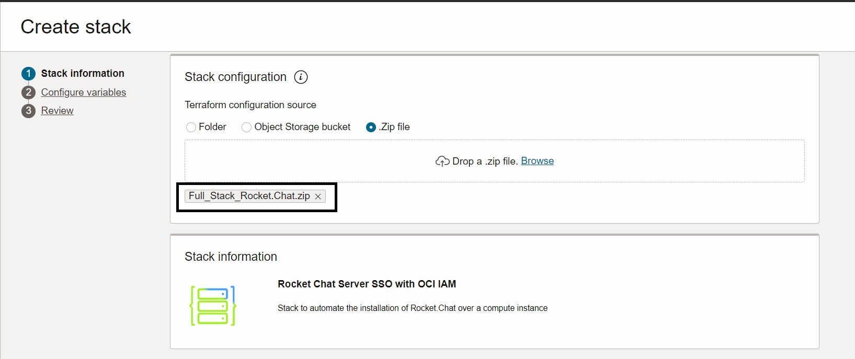Click the Rocket Chat Server SSO title
This screenshot has width=855, height=359.
coord(367,284)
